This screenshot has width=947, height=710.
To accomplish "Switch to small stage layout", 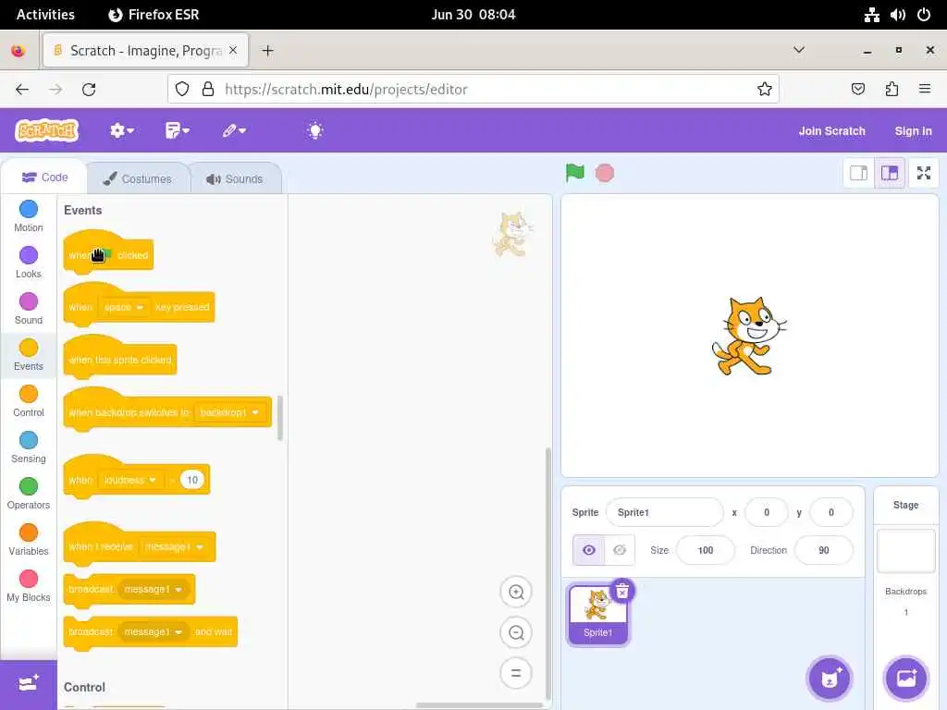I will tap(858, 173).
